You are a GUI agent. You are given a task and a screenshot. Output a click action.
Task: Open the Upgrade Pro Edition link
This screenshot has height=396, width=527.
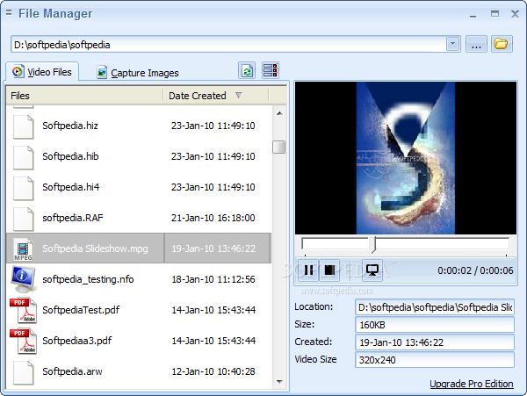[471, 384]
